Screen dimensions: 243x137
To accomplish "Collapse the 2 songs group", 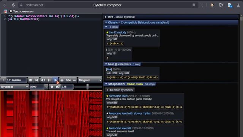I will click(111, 27).
